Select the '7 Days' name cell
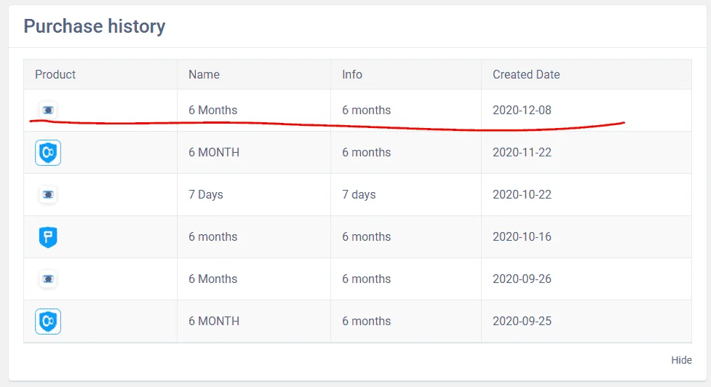The height and width of the screenshot is (387, 711). coord(206,194)
